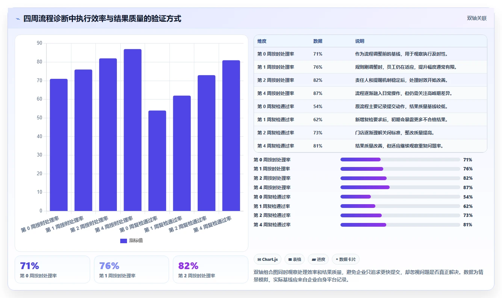This screenshot has width=502, height=298.
Task: Open the 82% 第 2 周按时处理率 stat card
Action: point(210,269)
